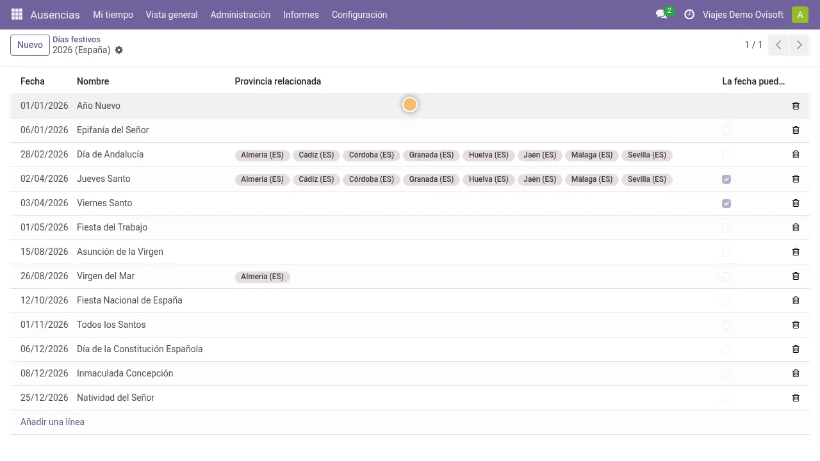820x461 pixels.
Task: Switch company Viajes Demo Ovisoft
Action: tap(743, 15)
